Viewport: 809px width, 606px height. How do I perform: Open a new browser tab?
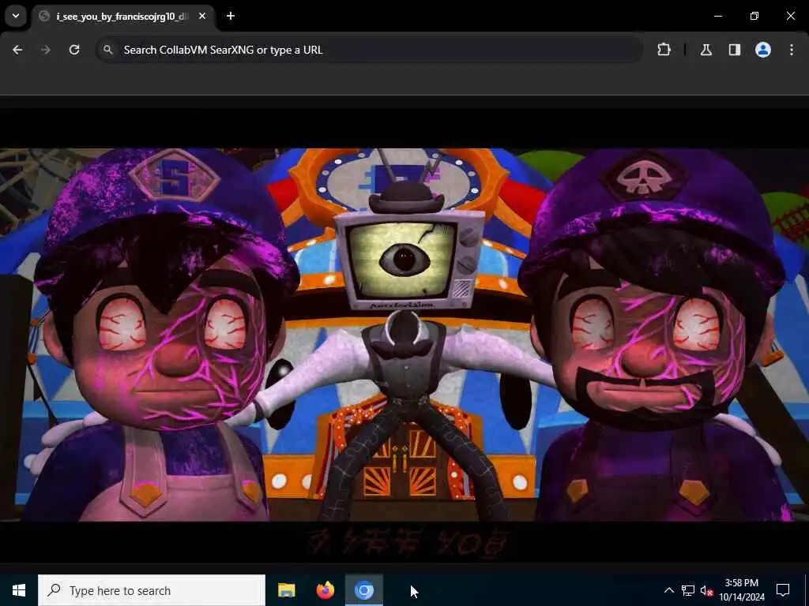231,16
